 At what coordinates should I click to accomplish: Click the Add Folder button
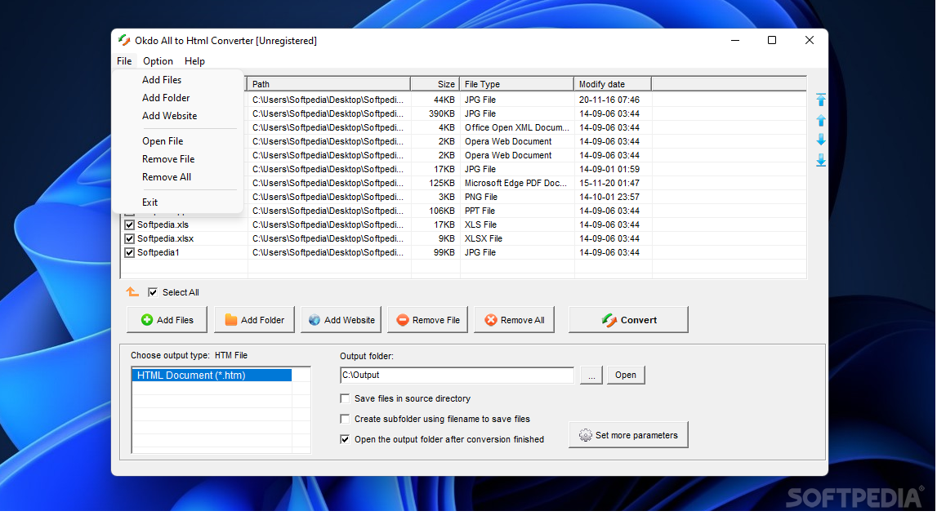click(x=254, y=320)
